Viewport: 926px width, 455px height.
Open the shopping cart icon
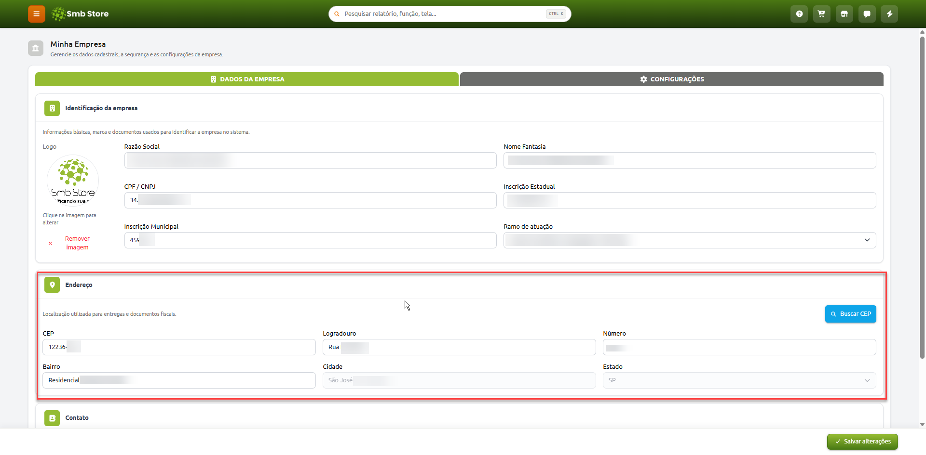pos(821,14)
